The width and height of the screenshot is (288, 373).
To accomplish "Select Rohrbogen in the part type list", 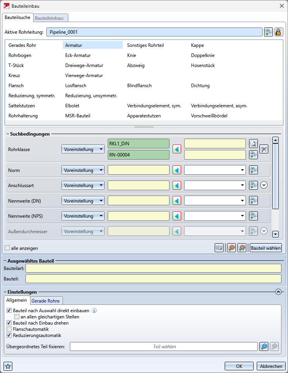I will (20, 55).
